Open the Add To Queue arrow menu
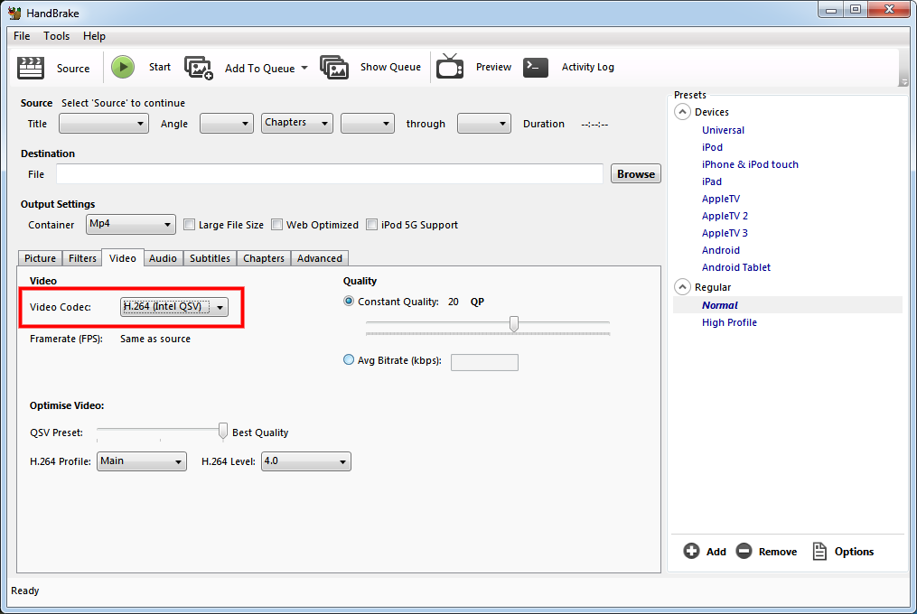This screenshot has height=614, width=917. (x=304, y=68)
